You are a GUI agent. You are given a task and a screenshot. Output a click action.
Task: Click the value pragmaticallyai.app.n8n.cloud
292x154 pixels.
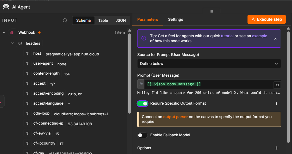click(72, 54)
